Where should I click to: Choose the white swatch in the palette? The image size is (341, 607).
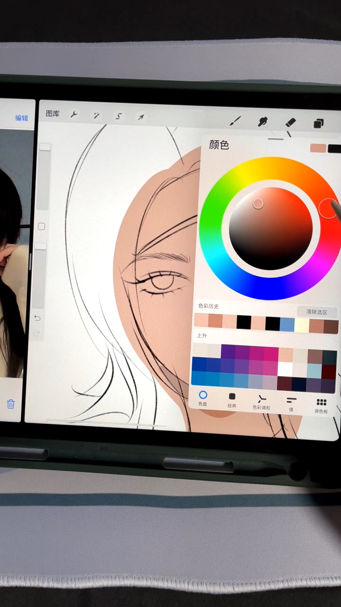[x=285, y=369]
